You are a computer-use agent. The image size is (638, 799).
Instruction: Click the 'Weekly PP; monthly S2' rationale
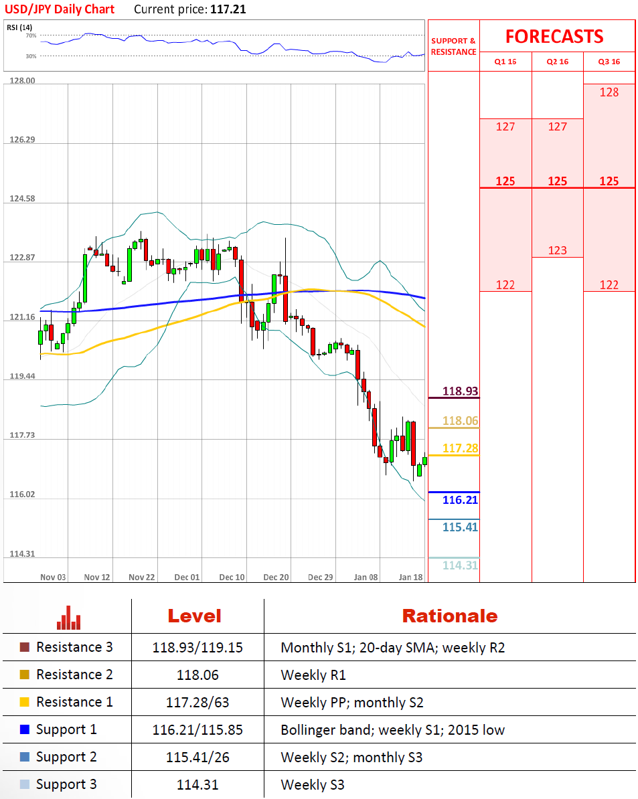pos(352,703)
